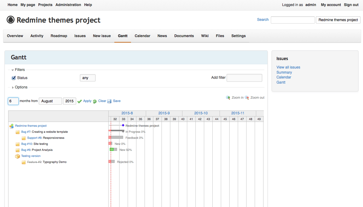The width and height of the screenshot is (363, 207).
Task: Click the Search link
Action: [263, 20]
